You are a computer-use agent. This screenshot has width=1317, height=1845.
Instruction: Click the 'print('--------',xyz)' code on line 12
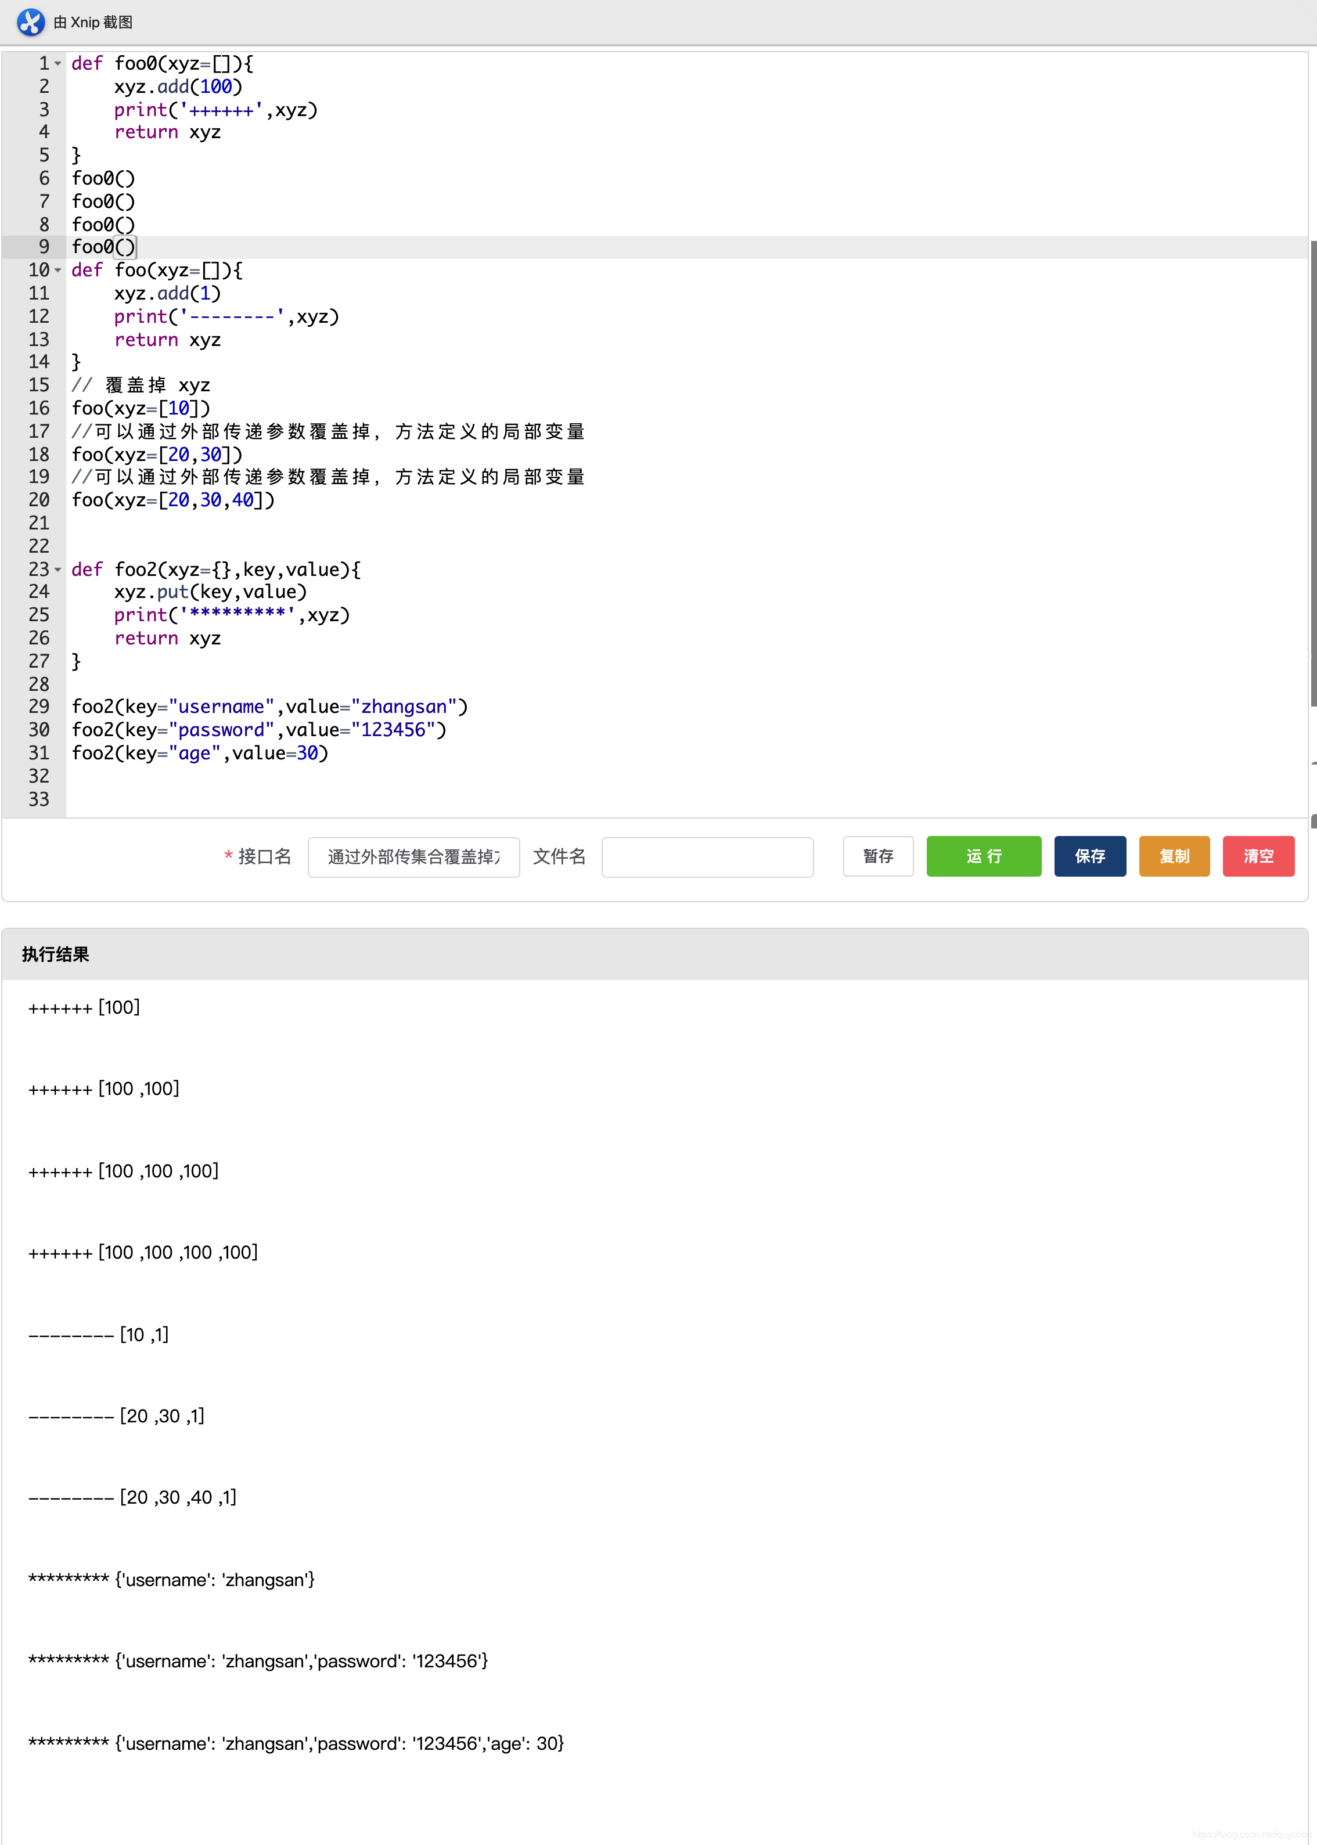pyautogui.click(x=226, y=316)
